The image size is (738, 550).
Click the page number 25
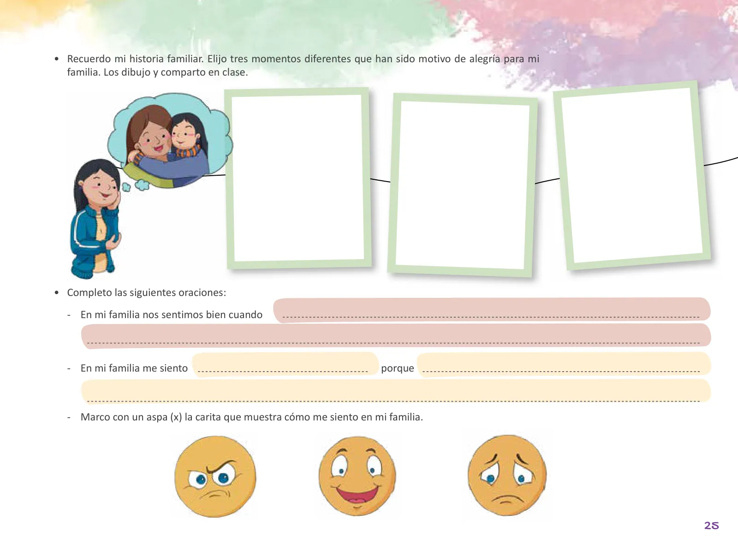712,526
